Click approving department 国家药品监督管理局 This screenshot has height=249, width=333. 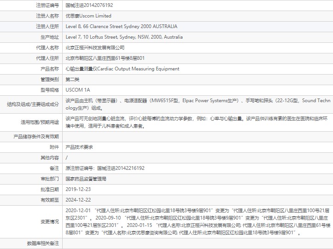coord(86,179)
